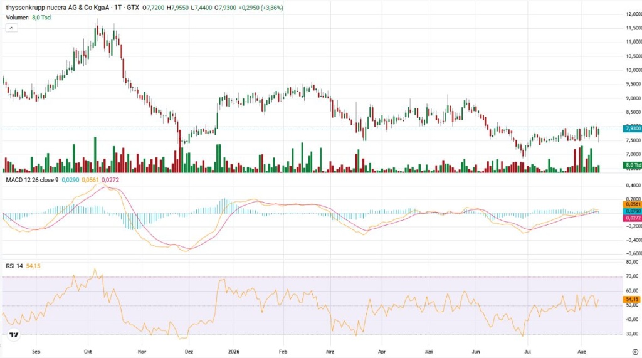Click the orange 54,15 RSI tag on axis

point(632,300)
